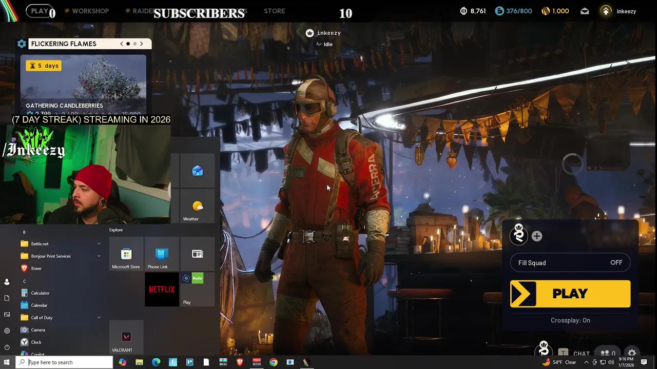Open the PLAY tab in top navigation

pyautogui.click(x=40, y=11)
